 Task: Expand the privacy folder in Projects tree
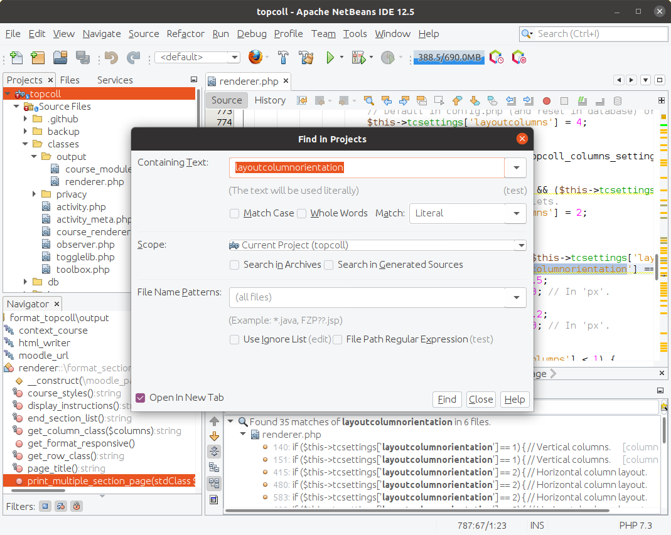pyautogui.click(x=35, y=194)
